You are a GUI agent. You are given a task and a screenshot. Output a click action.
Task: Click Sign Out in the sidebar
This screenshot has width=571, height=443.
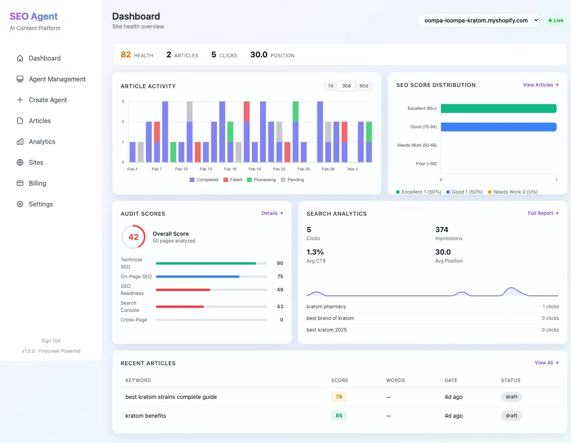pyautogui.click(x=51, y=340)
